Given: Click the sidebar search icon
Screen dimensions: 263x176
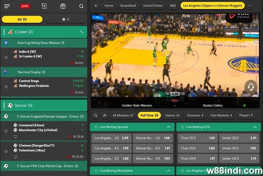Looking at the screenshot, I should pos(82,6).
